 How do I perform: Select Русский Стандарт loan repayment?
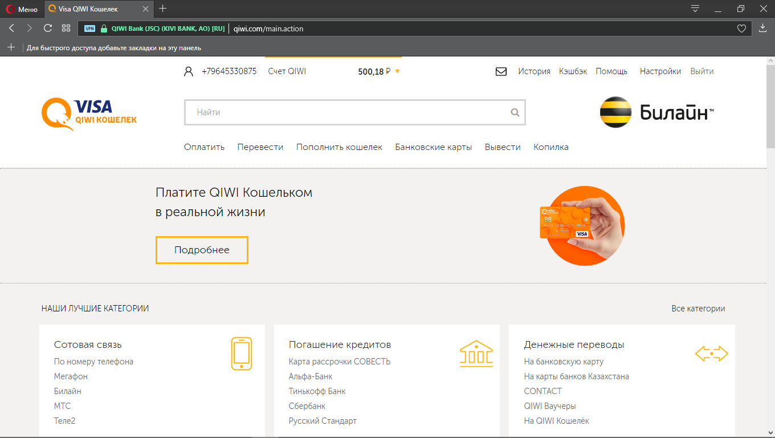pos(323,421)
